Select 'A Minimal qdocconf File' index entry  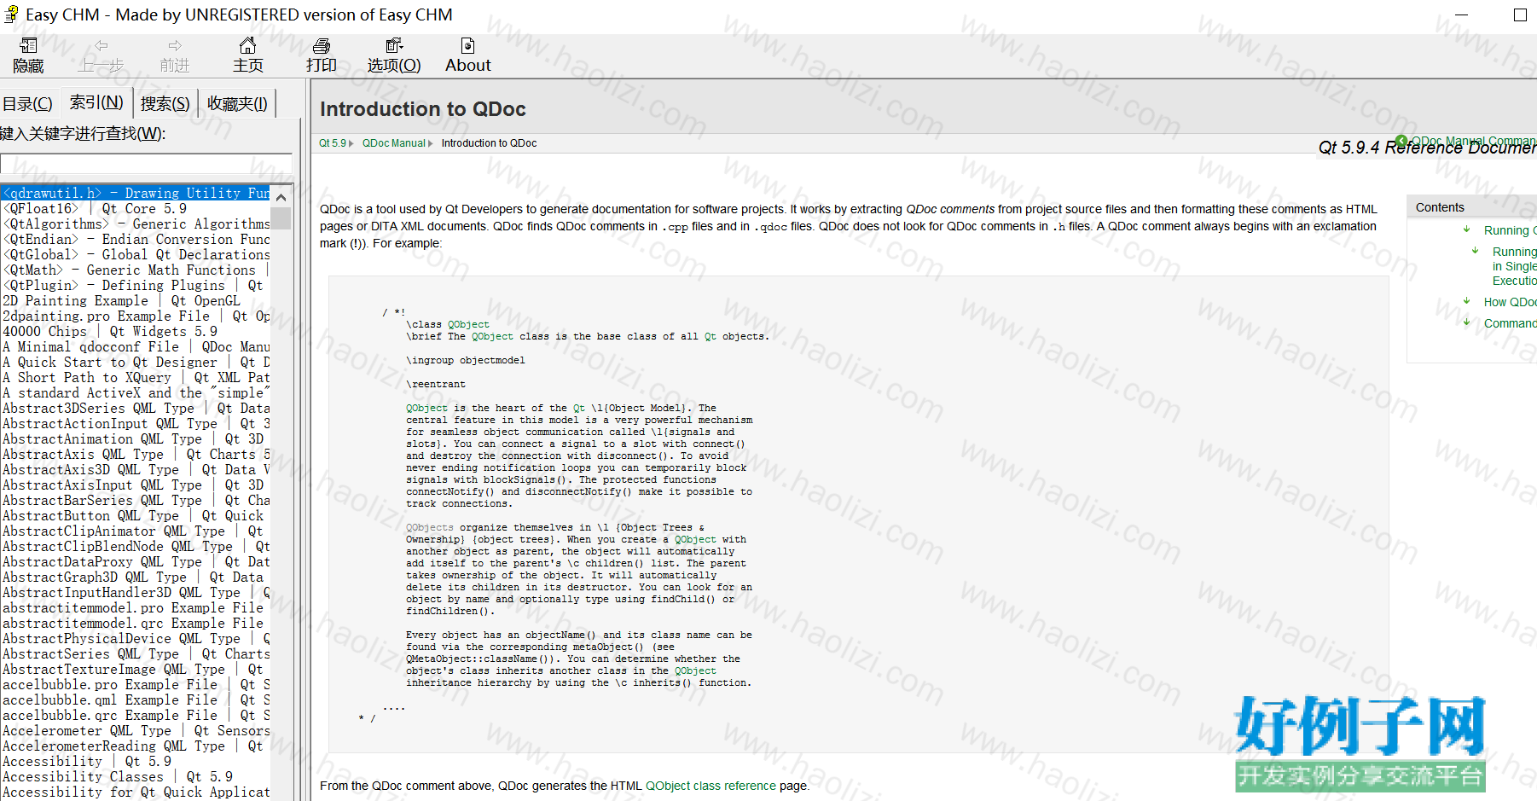pyautogui.click(x=136, y=347)
